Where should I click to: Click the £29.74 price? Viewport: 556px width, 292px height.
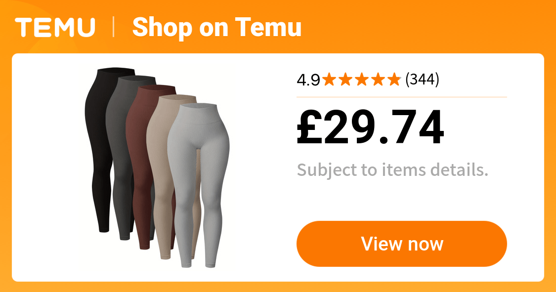tap(370, 127)
